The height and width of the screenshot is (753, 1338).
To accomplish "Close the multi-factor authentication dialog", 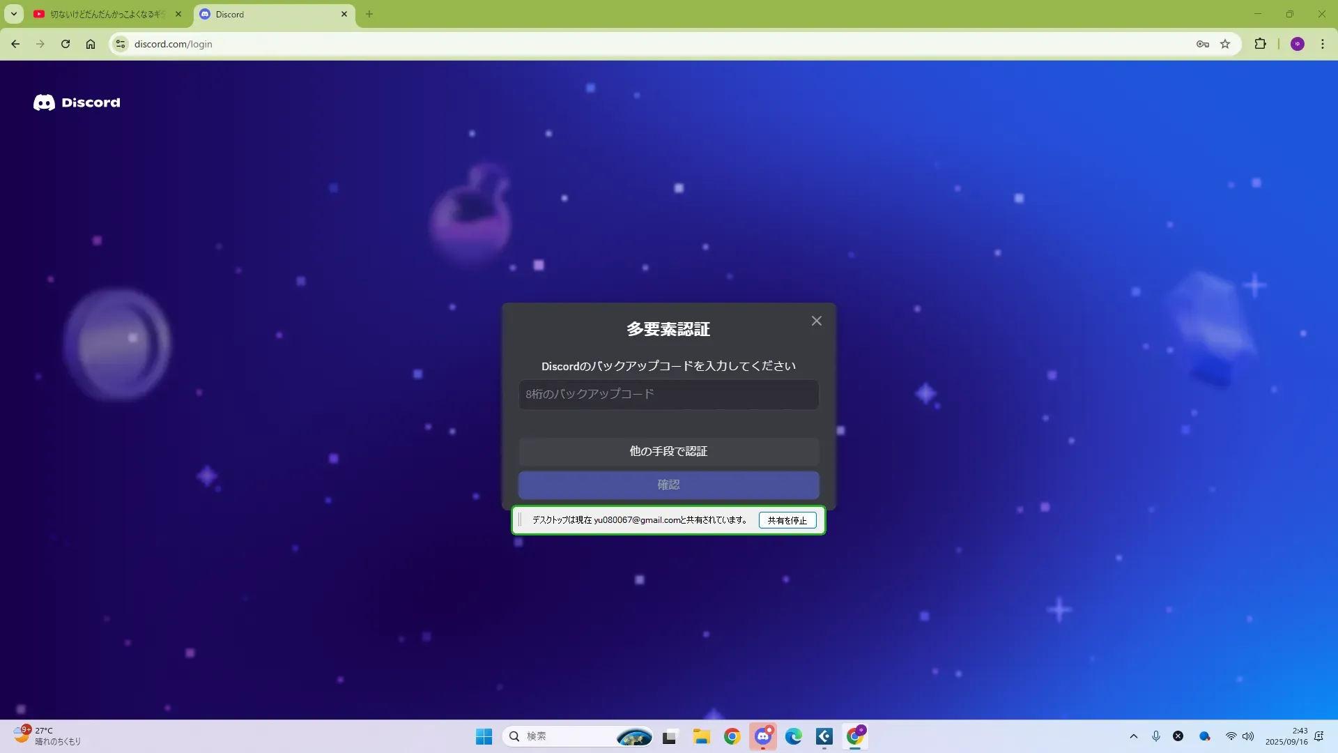I will click(816, 321).
